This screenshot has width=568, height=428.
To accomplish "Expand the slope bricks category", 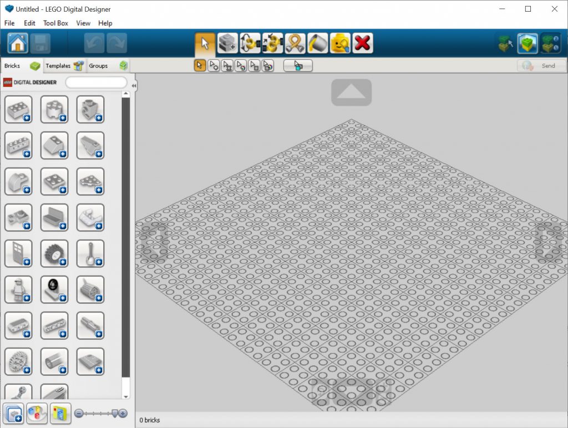I will tap(54, 146).
